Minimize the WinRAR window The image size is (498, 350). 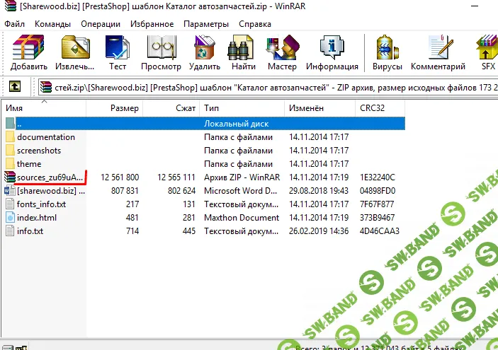pyautogui.click(x=475, y=6)
